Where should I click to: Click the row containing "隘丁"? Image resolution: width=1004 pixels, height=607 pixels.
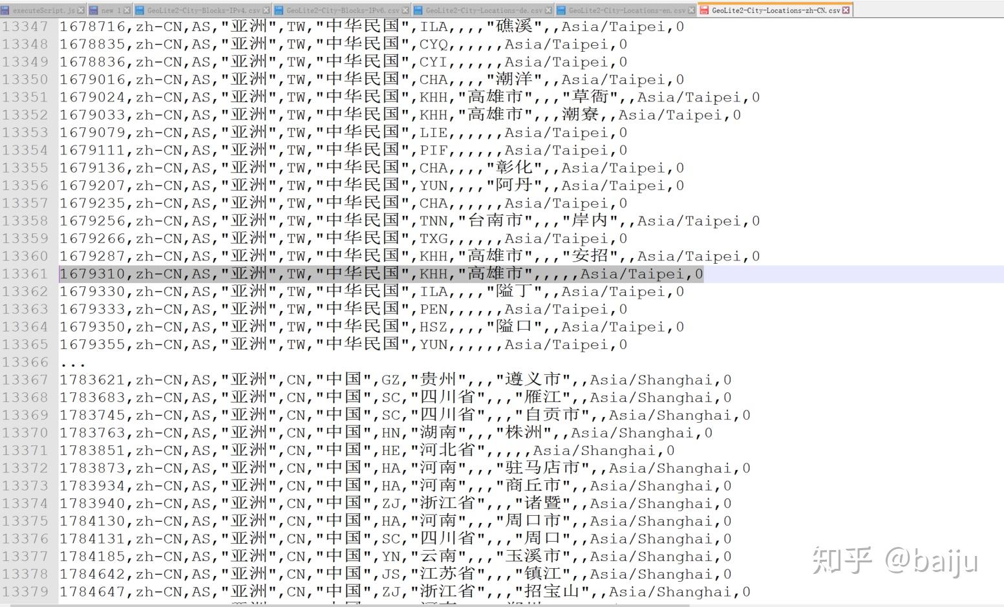click(372, 292)
